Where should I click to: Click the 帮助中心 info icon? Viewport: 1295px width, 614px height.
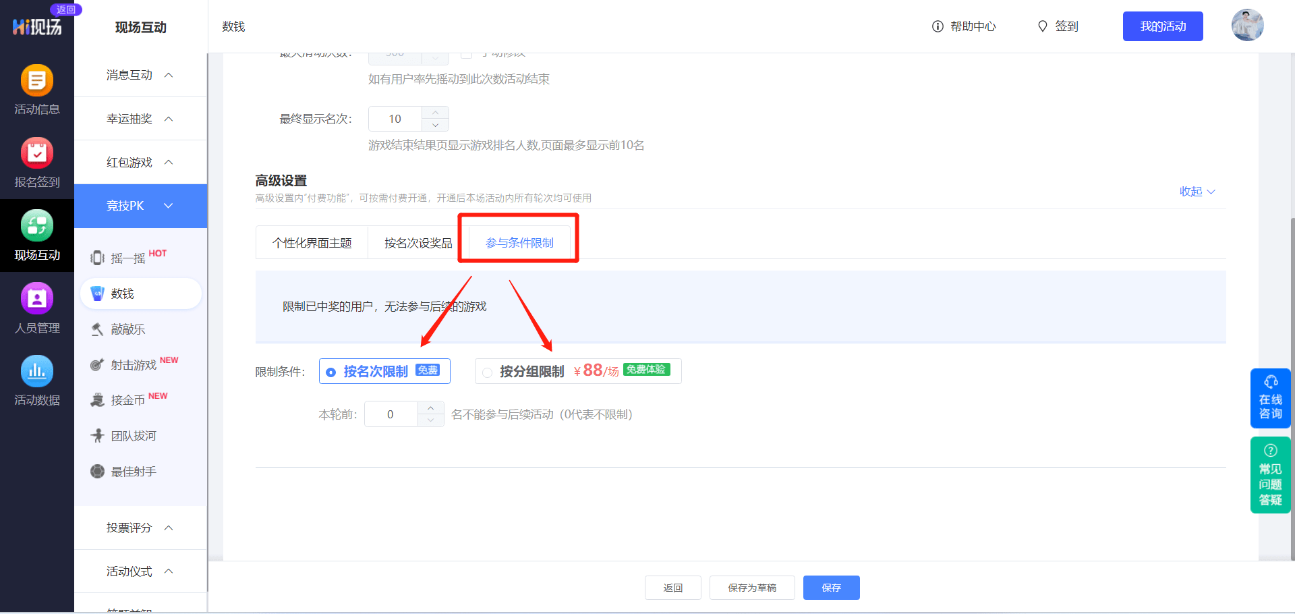(938, 26)
